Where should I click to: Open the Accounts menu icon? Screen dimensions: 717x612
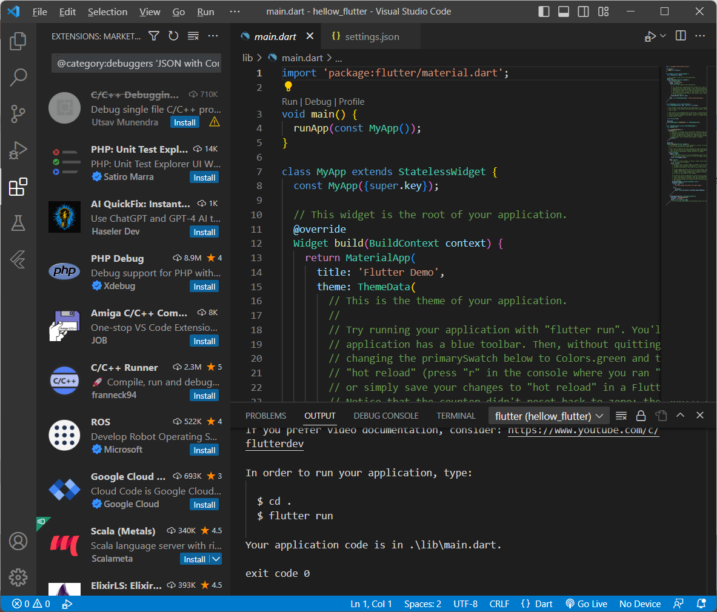[18, 541]
